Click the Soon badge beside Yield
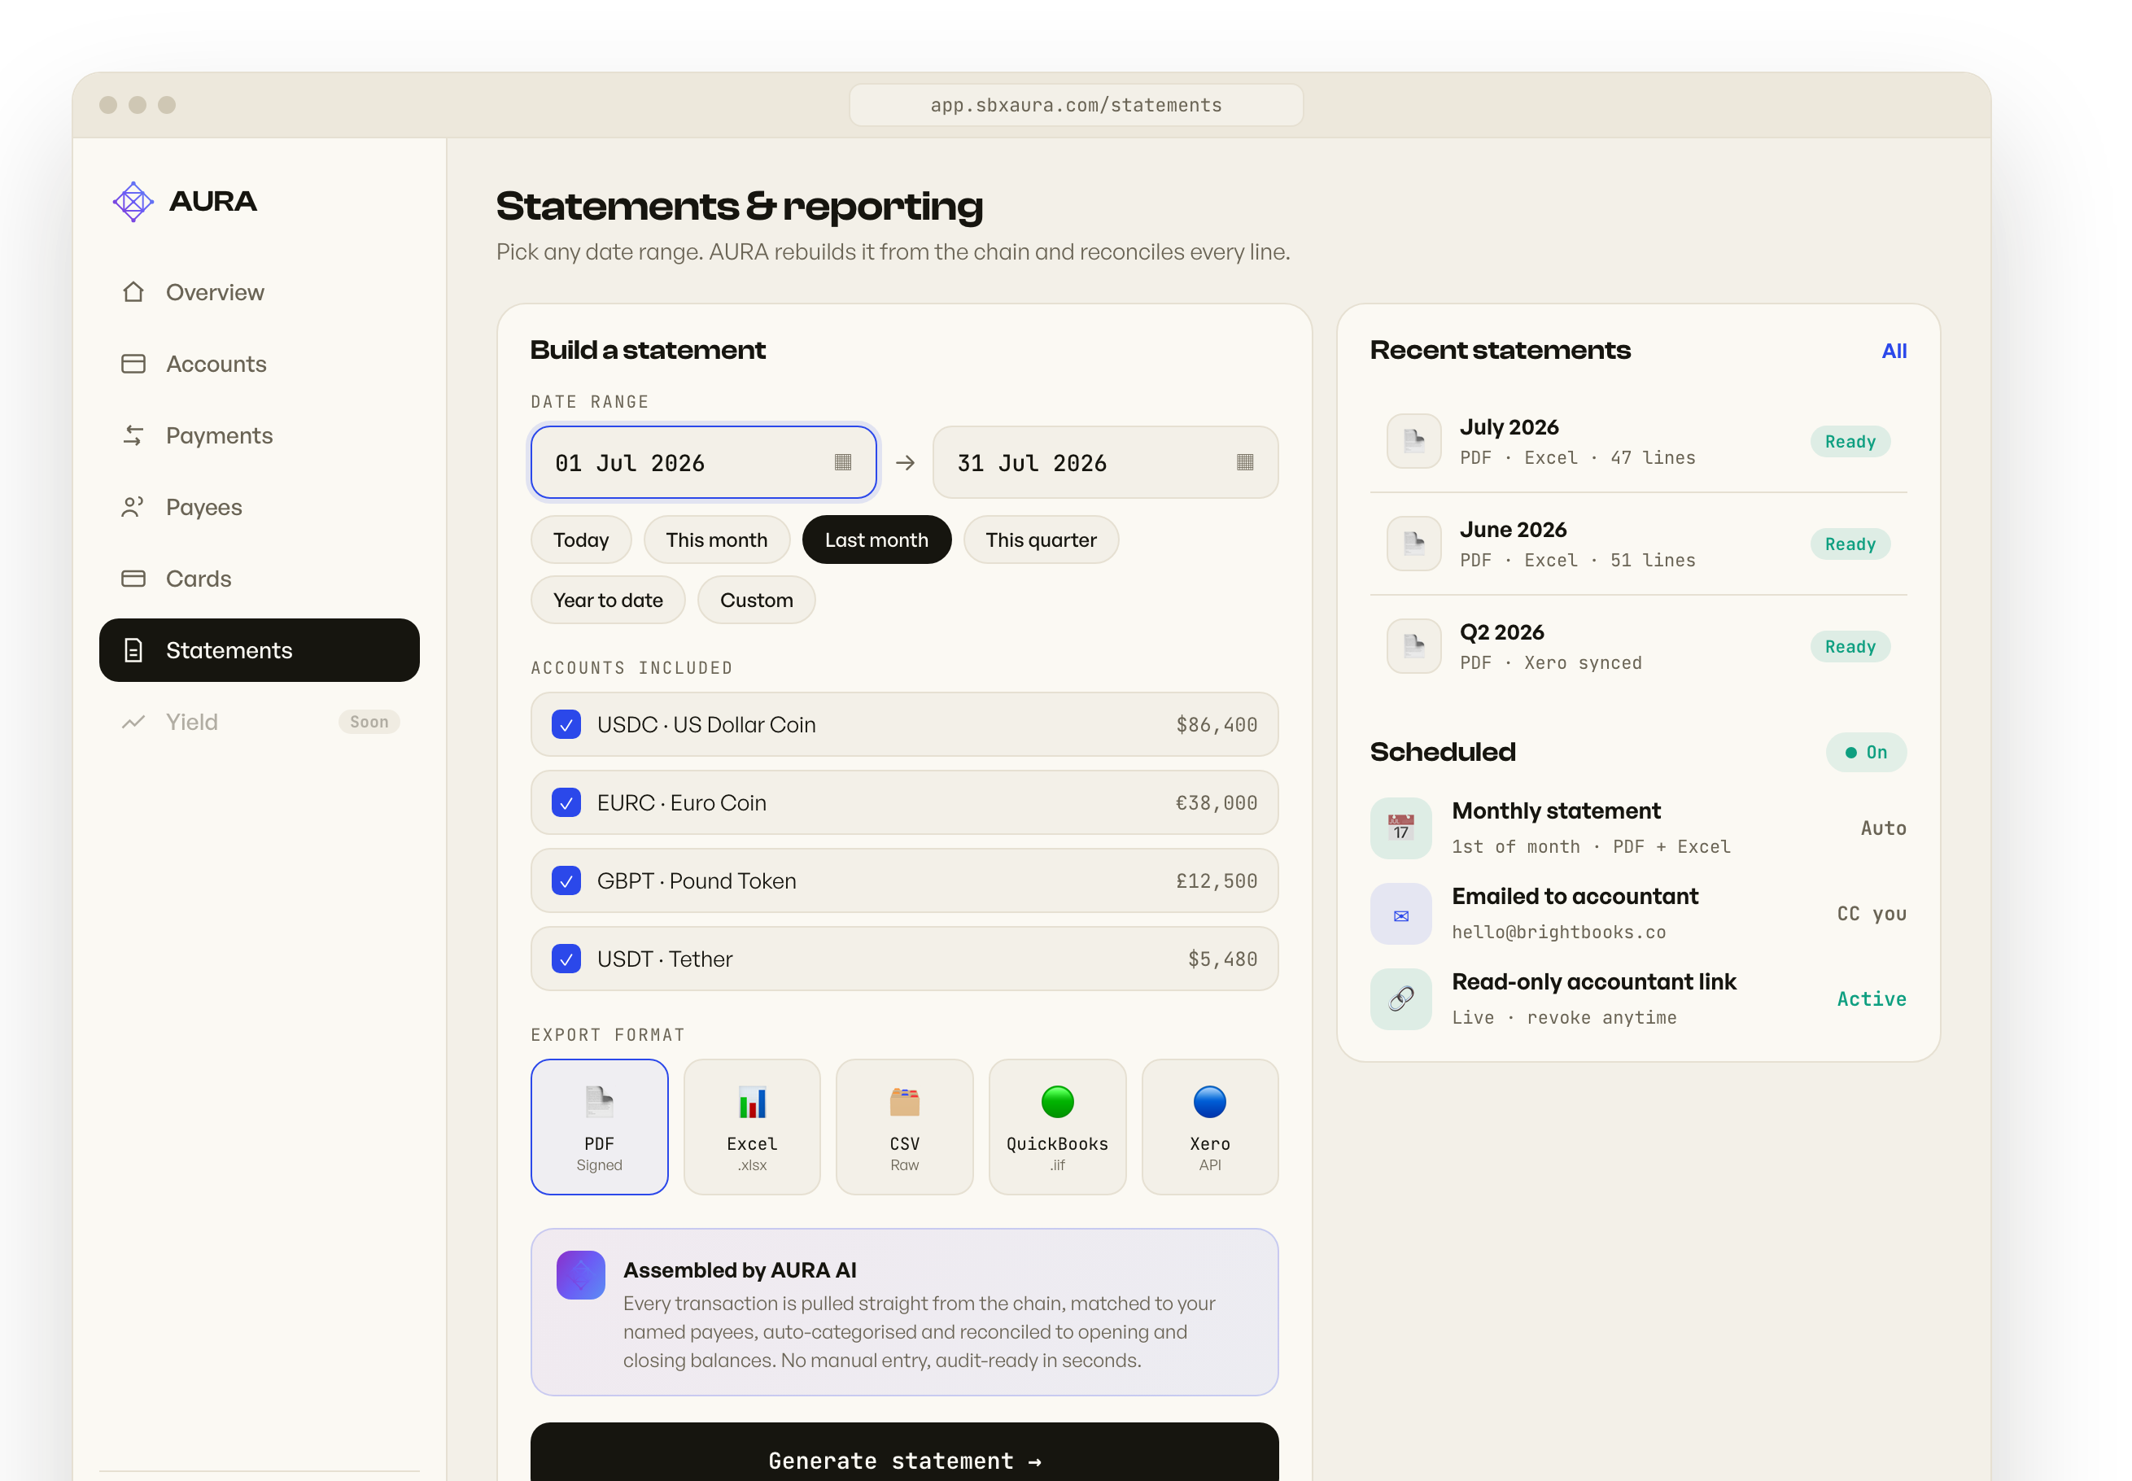 click(369, 722)
